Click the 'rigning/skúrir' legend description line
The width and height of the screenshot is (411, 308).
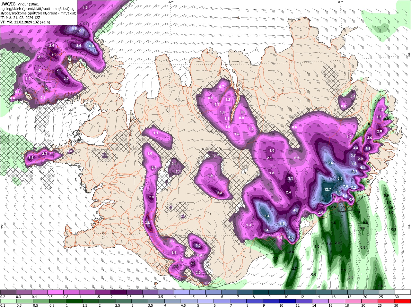[x=38, y=8]
